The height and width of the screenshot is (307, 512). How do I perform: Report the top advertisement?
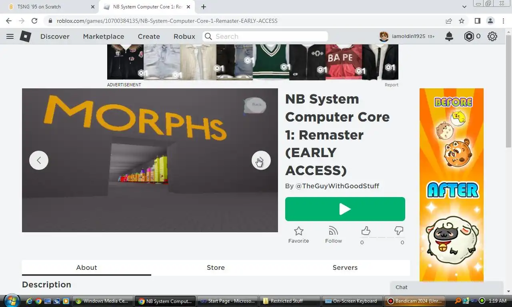tap(391, 85)
